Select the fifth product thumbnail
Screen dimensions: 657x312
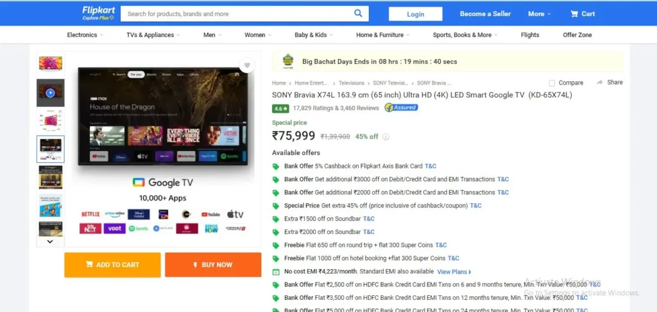50,177
